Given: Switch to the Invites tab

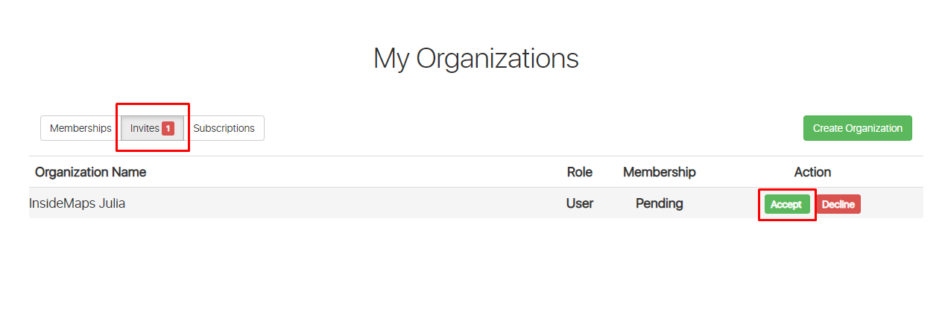Looking at the screenshot, I should [x=152, y=128].
